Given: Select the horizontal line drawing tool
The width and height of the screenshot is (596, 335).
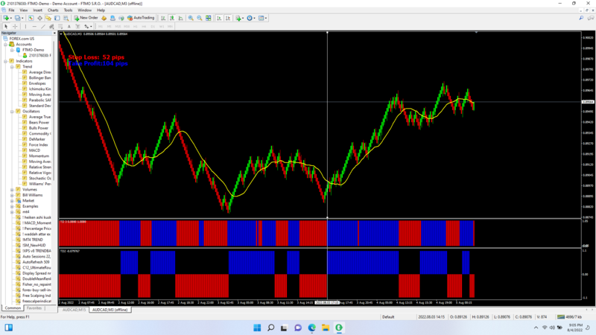Looking at the screenshot, I should point(33,26).
